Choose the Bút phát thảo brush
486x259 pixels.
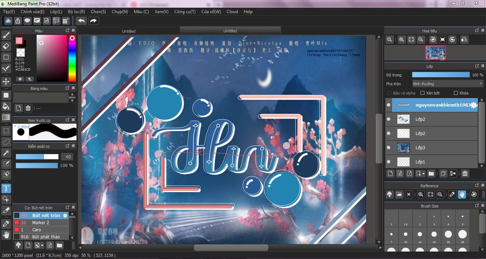41,237
